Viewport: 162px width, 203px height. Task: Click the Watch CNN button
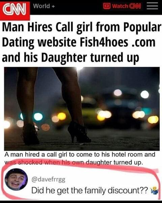click(x=122, y=6)
